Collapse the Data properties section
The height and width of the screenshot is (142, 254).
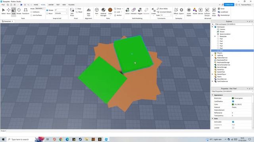click(x=213, y=118)
